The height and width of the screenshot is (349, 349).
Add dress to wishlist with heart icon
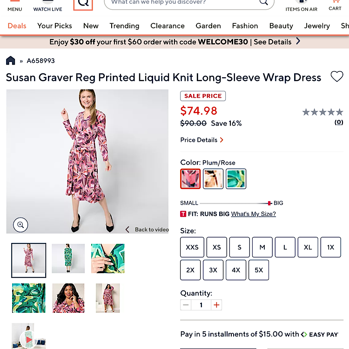coord(336,77)
